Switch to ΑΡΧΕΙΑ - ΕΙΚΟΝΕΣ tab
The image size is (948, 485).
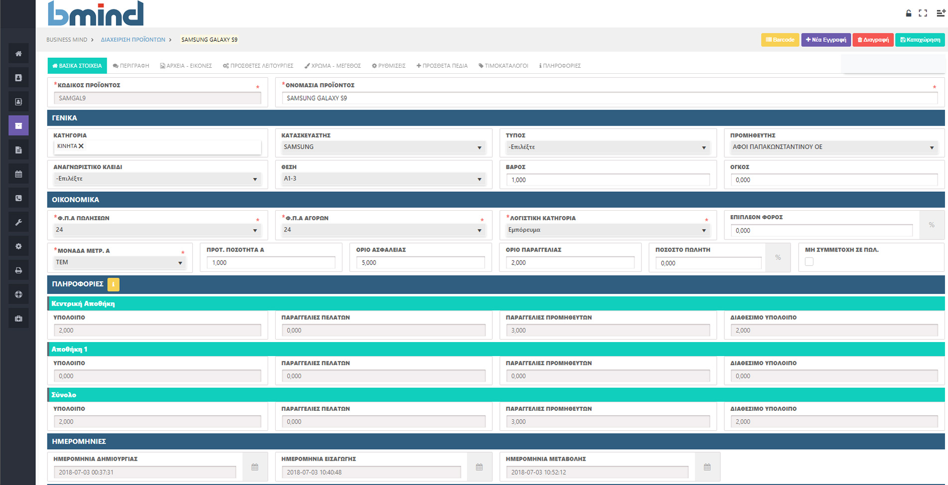pyautogui.click(x=186, y=66)
